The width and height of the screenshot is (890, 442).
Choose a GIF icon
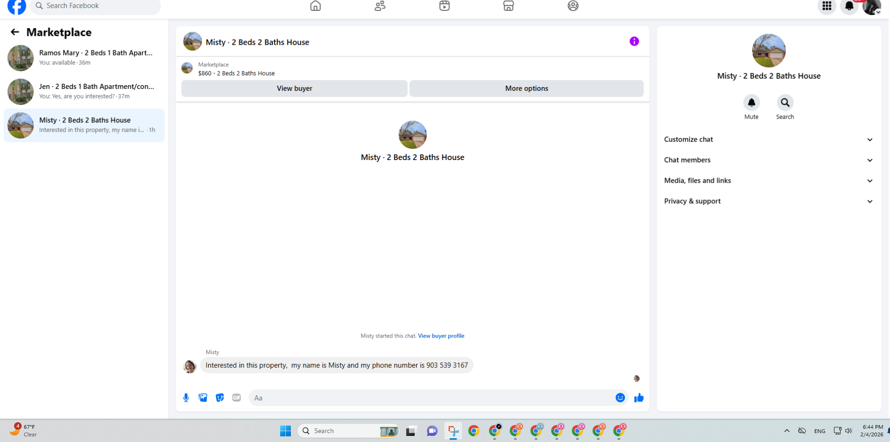[237, 398]
